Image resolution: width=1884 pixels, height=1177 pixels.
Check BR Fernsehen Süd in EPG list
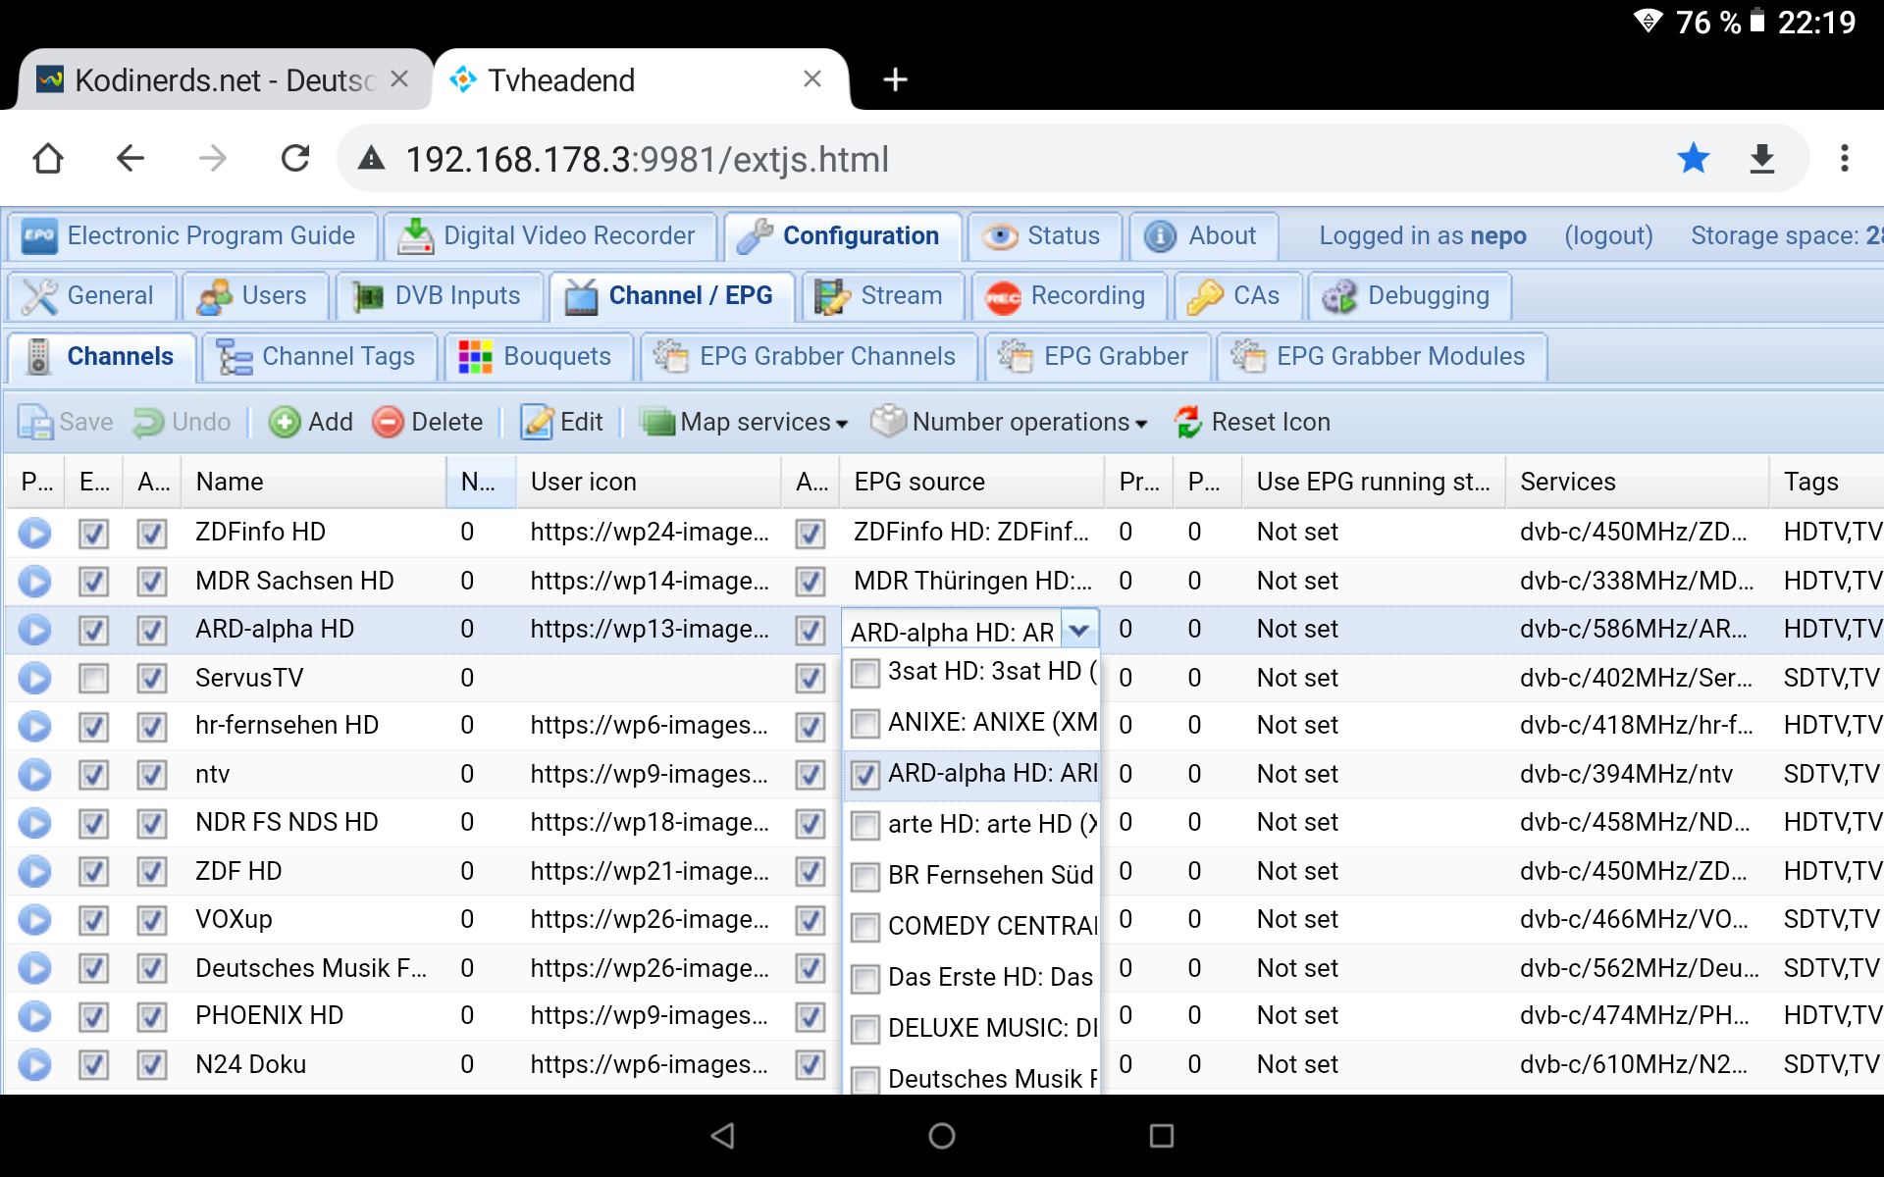[x=864, y=878]
